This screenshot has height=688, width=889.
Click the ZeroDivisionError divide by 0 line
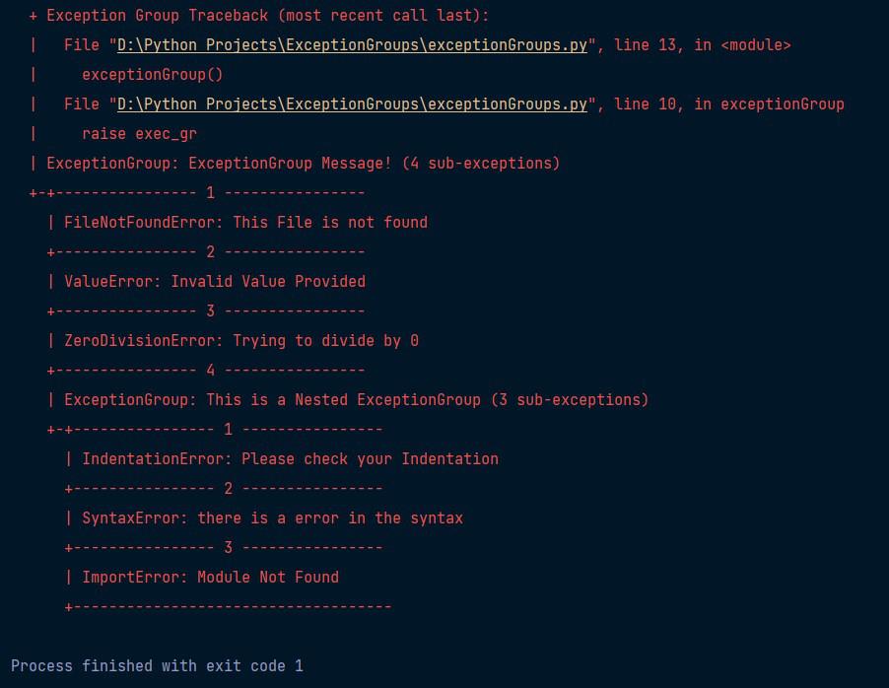point(241,340)
